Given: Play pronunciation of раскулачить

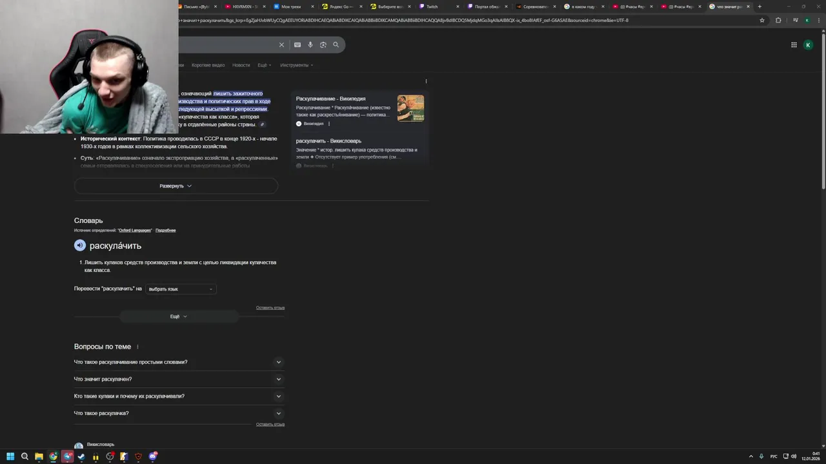Looking at the screenshot, I should click(80, 246).
